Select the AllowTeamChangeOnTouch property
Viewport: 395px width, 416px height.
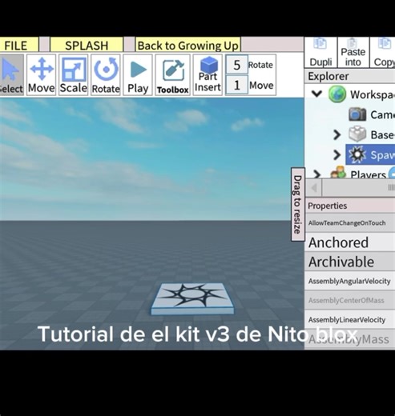click(350, 222)
